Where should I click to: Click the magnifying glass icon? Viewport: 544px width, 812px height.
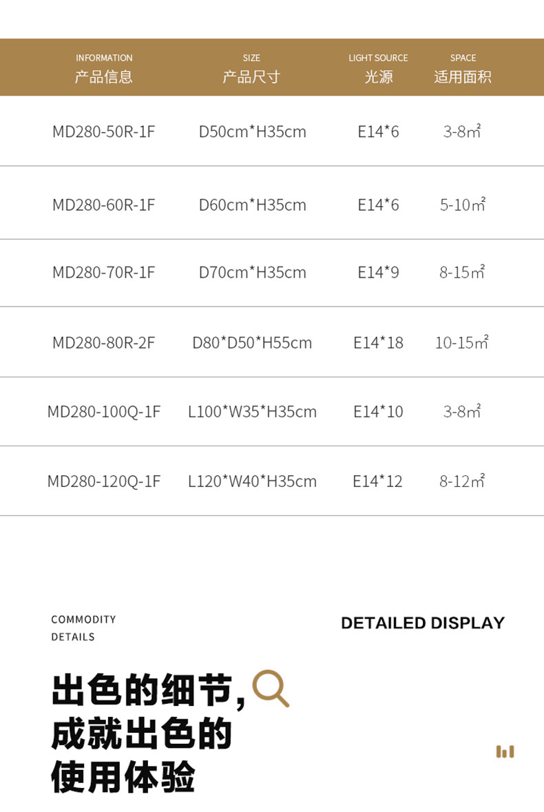[x=270, y=688]
